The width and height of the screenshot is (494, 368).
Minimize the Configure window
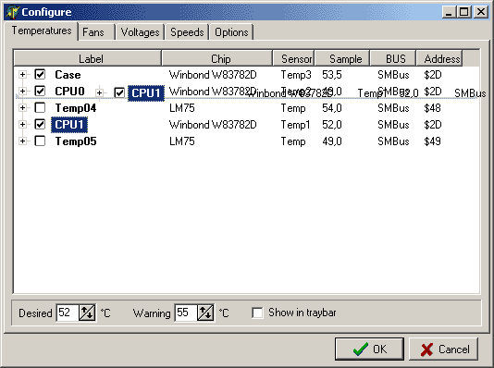coord(449,12)
